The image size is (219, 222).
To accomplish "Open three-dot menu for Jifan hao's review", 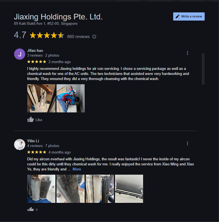I will pos(187,53).
